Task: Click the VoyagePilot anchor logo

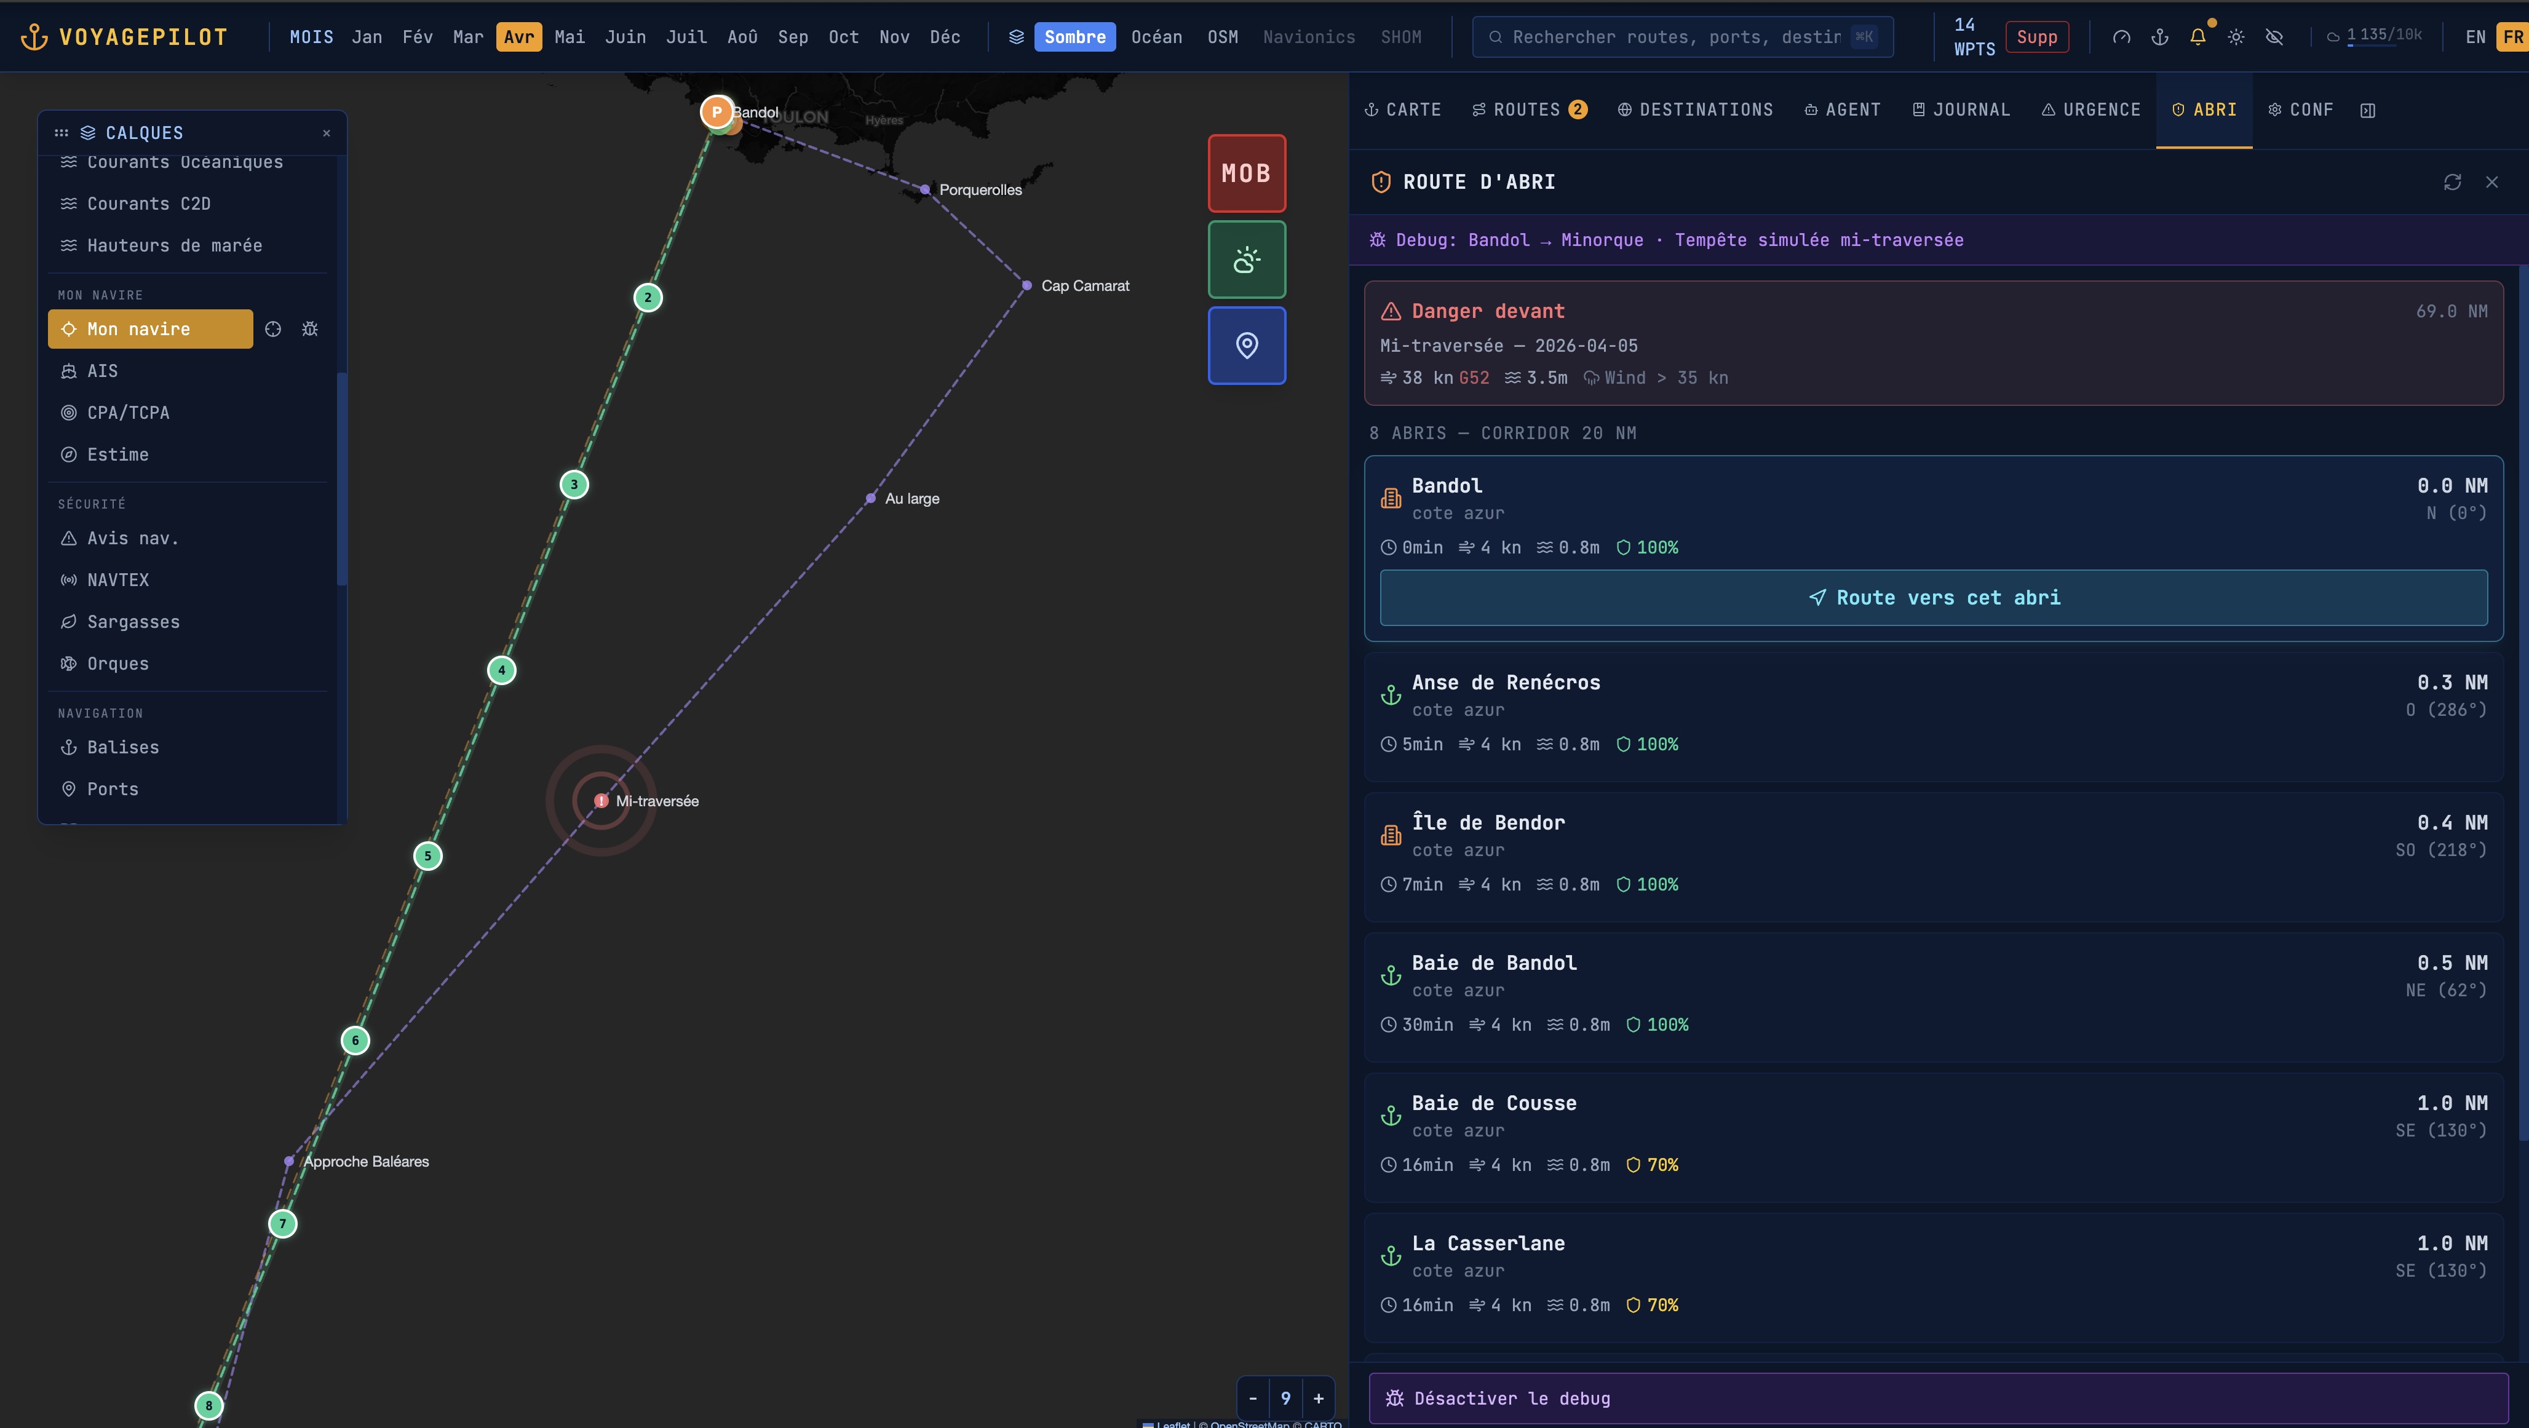Action: tap(35, 36)
